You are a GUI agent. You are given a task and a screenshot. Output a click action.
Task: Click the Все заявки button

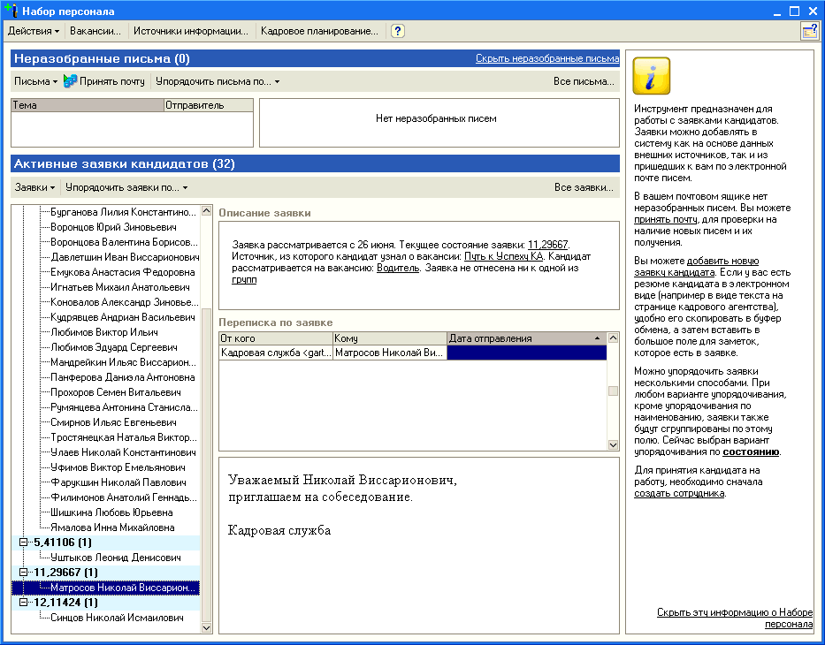584,187
